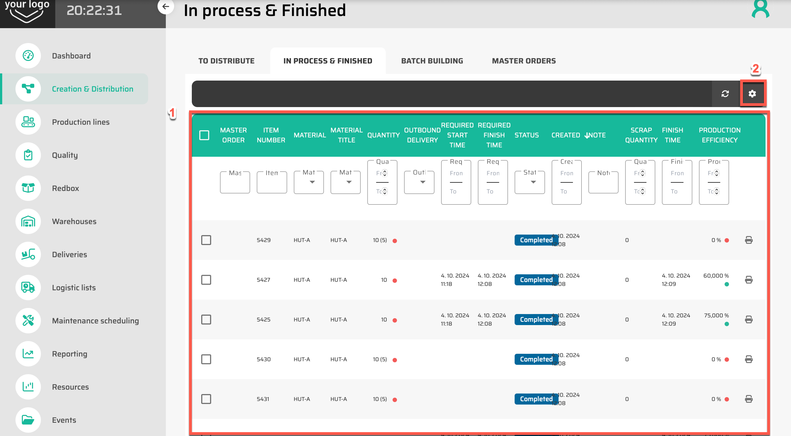Open the Master Orders tab

523,61
